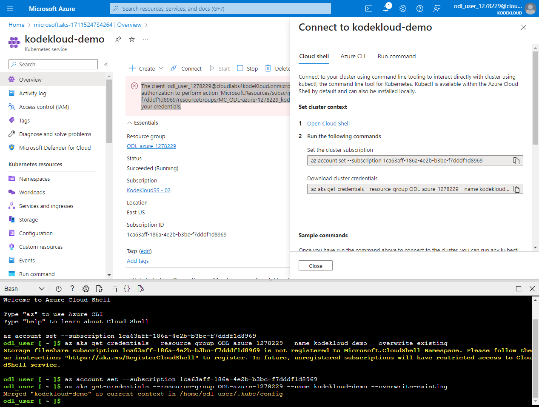Click the top search resources box
This screenshot has width=539, height=407.
220,9
